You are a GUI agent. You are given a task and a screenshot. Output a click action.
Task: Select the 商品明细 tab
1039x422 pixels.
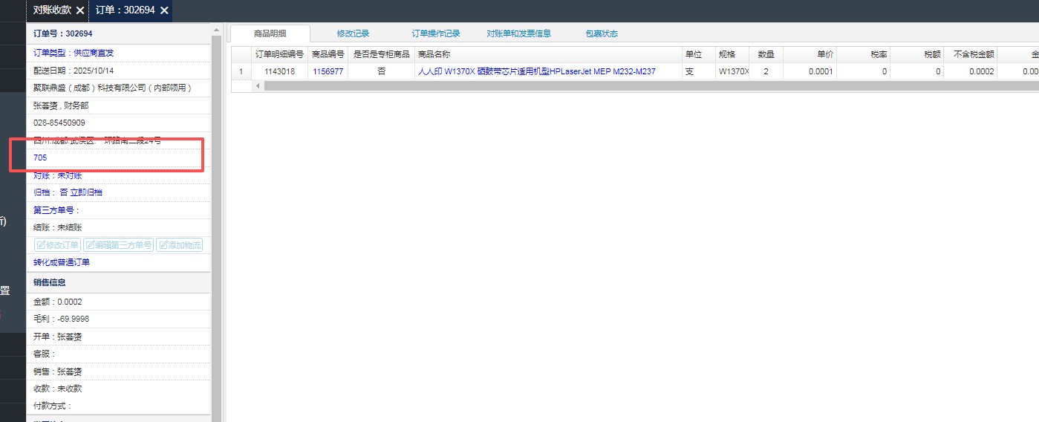click(x=270, y=33)
